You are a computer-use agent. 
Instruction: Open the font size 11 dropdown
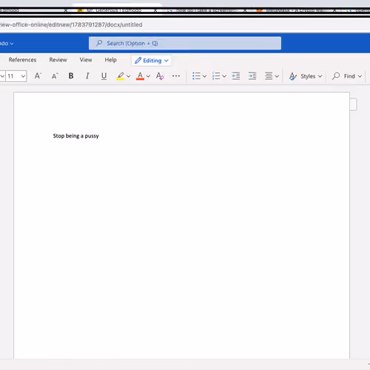16,76
